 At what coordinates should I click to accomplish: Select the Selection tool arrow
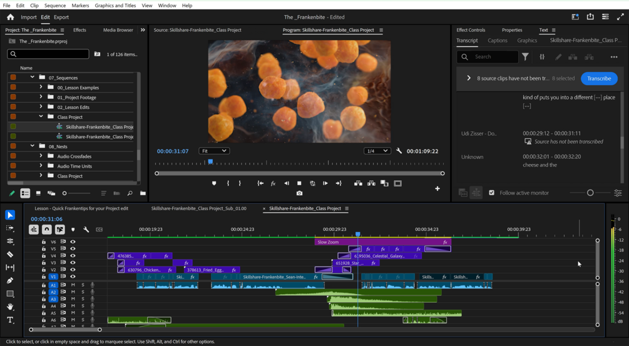point(10,215)
